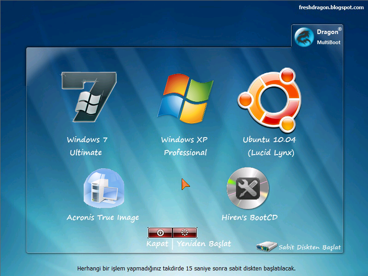368x276 pixels.
Task: Select the Windows XP flag icon
Action: [185, 98]
